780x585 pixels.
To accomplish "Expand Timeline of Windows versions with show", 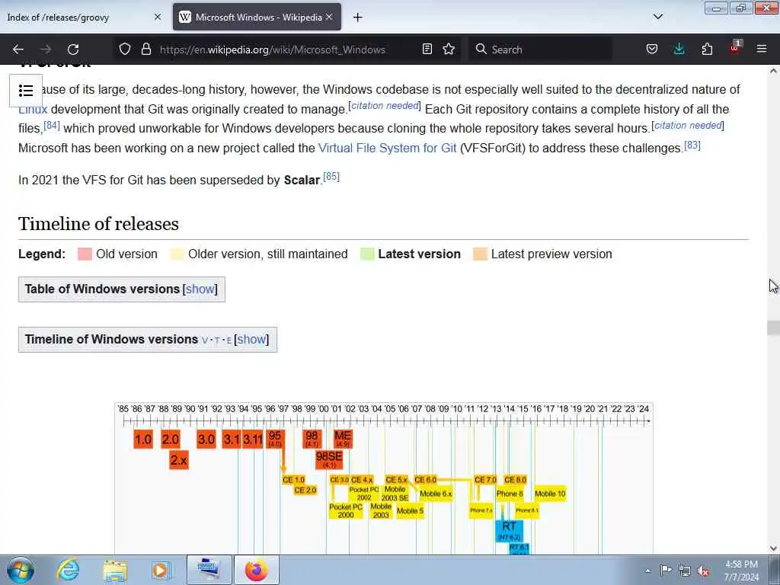I will pyautogui.click(x=251, y=339).
